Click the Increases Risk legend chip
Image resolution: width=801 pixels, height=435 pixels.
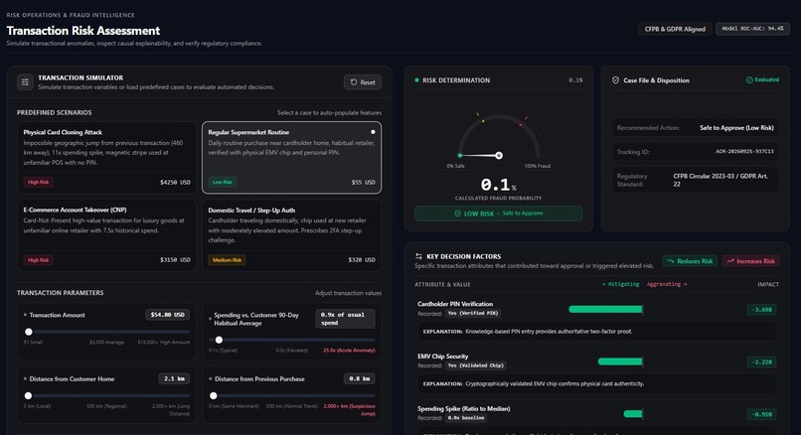coord(751,261)
